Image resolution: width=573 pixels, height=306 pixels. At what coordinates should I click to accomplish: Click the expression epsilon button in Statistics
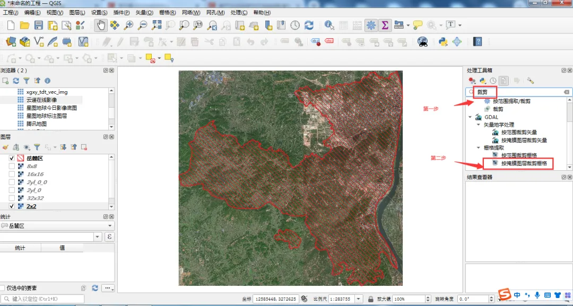click(109, 237)
